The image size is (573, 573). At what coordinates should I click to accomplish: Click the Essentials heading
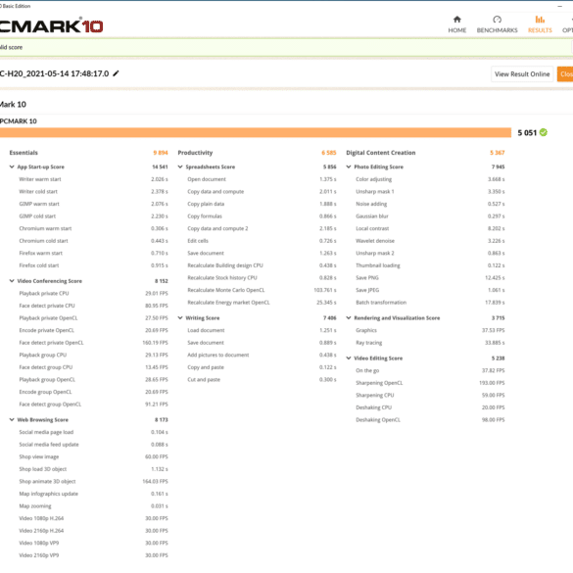click(24, 153)
